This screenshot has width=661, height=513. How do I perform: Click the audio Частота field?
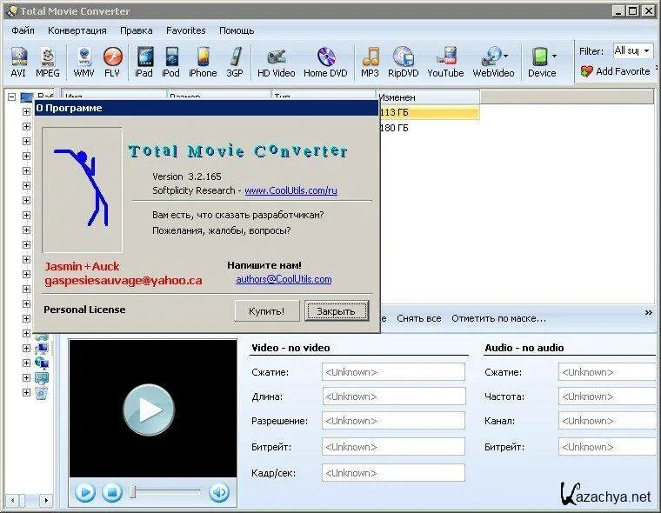pyautogui.click(x=607, y=396)
